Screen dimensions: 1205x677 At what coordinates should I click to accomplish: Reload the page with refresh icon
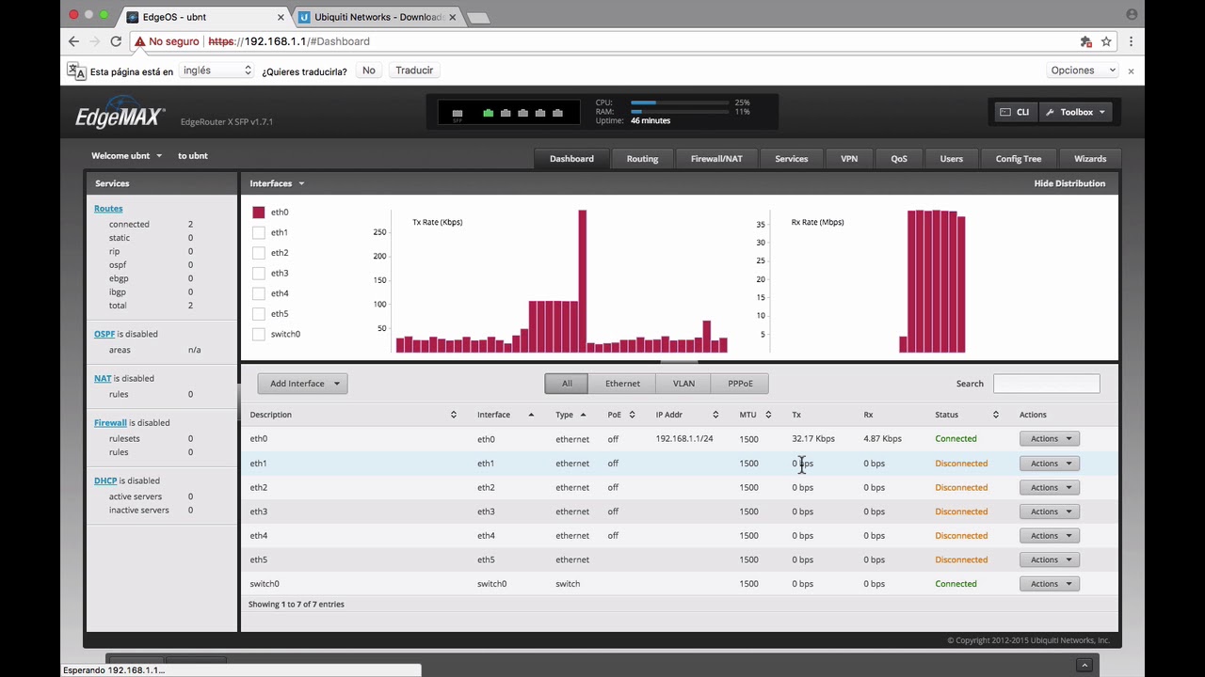point(116,41)
